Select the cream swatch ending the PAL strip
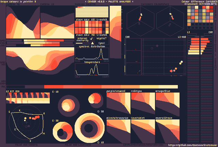Viewport: 218px width, 147px height. (168, 87)
